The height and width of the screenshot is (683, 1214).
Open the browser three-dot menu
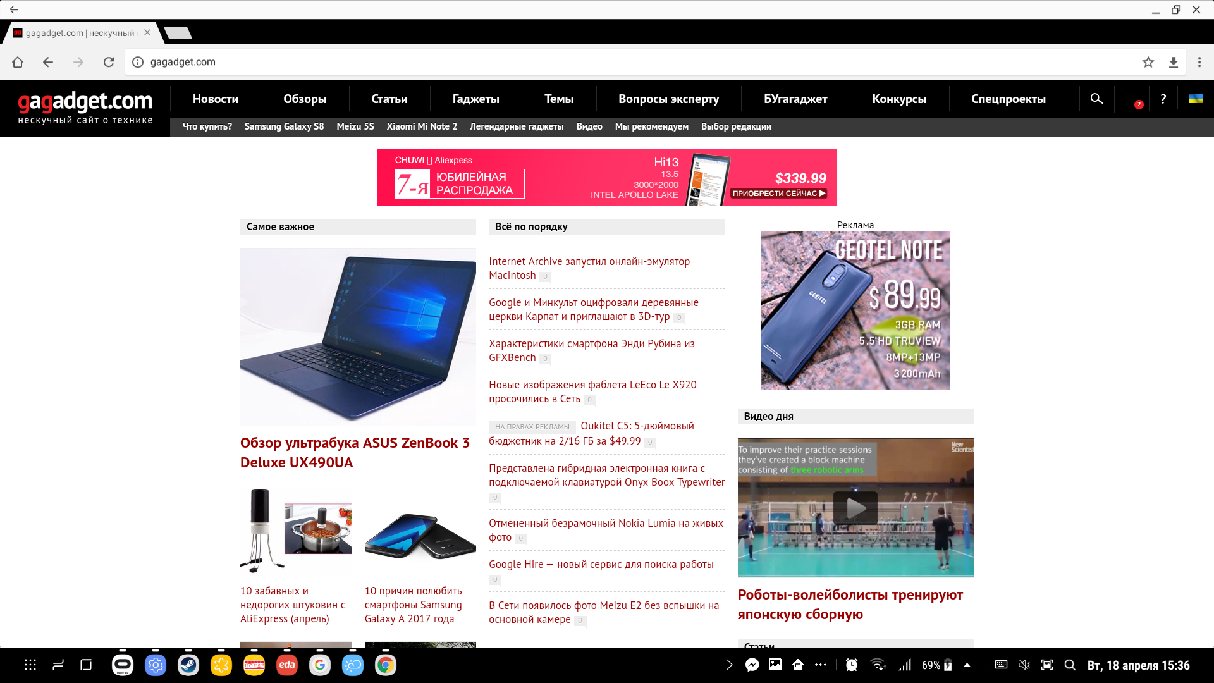coord(1199,62)
